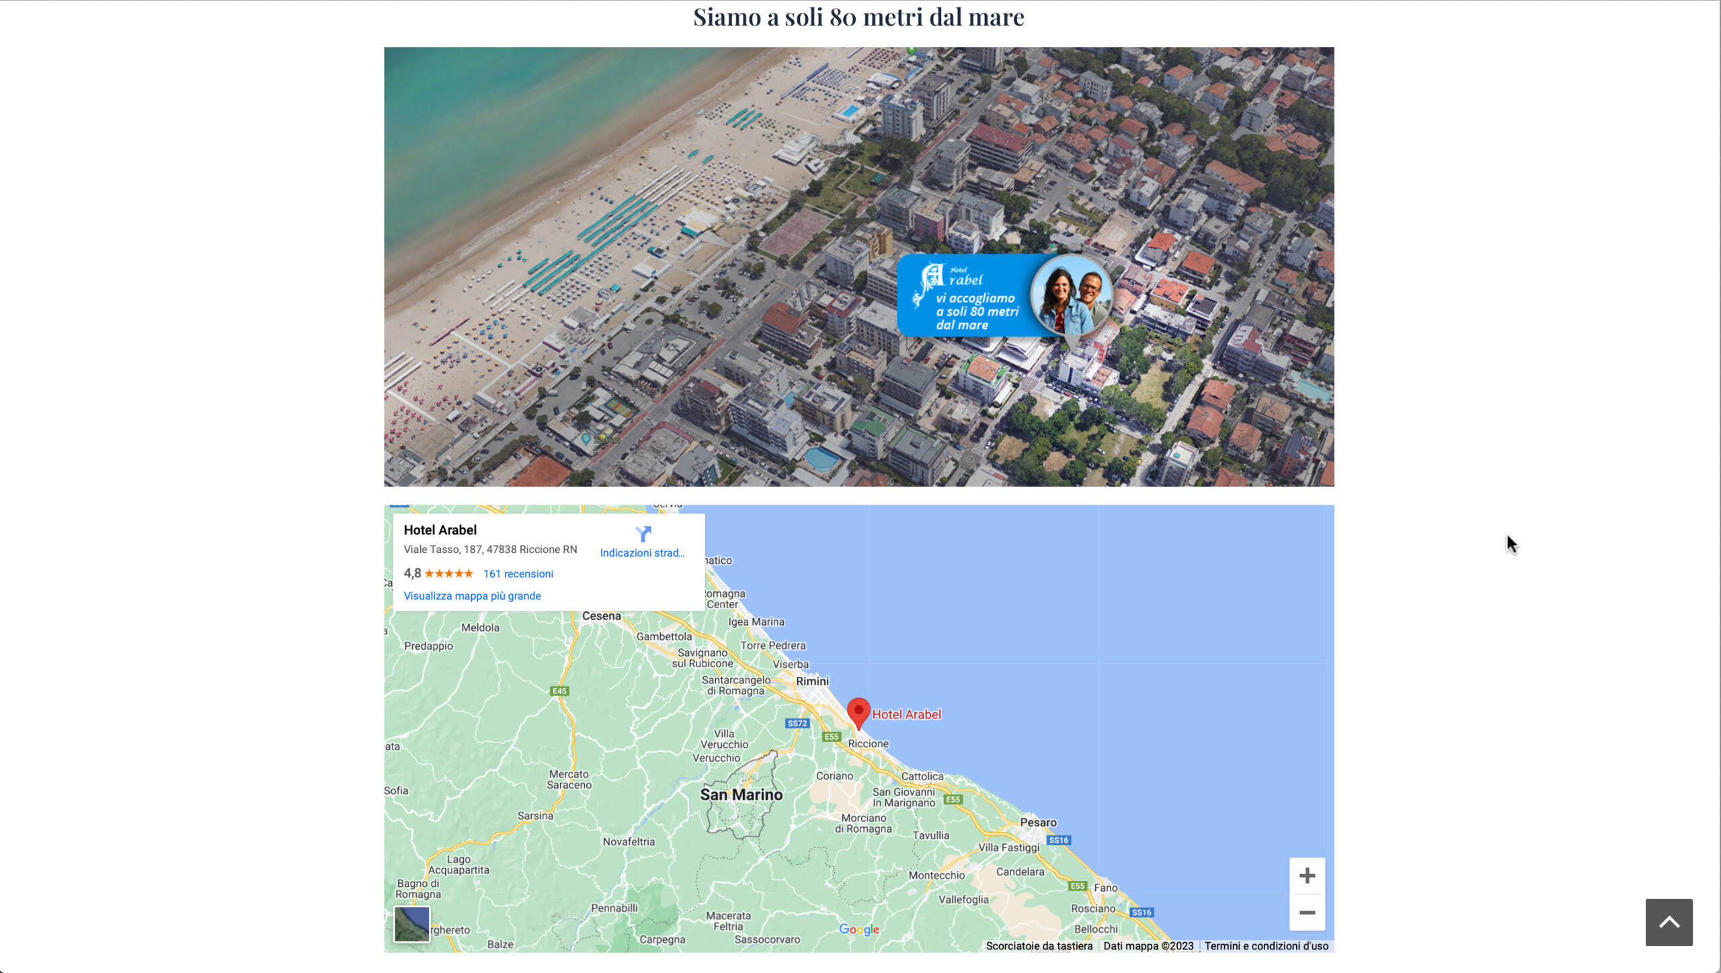Click the Rimini label on map
1721x973 pixels.
pyautogui.click(x=812, y=681)
